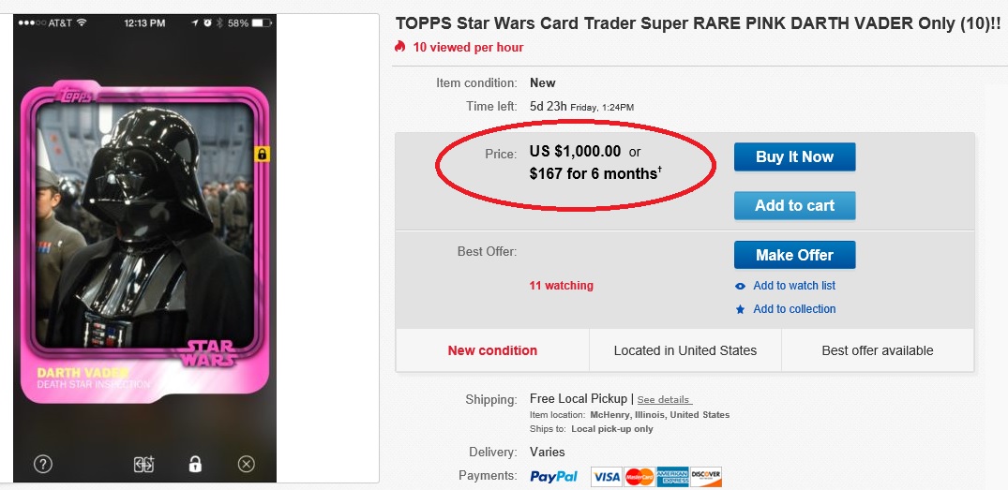The height and width of the screenshot is (490, 1008).
Task: Toggle the white padlock at bottom of card view
Action: pyautogui.click(x=194, y=464)
